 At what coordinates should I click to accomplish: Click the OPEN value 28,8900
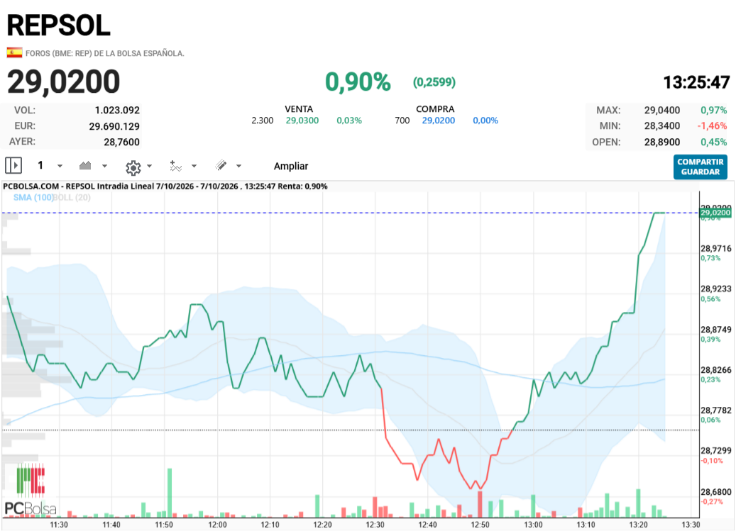pyautogui.click(x=662, y=142)
